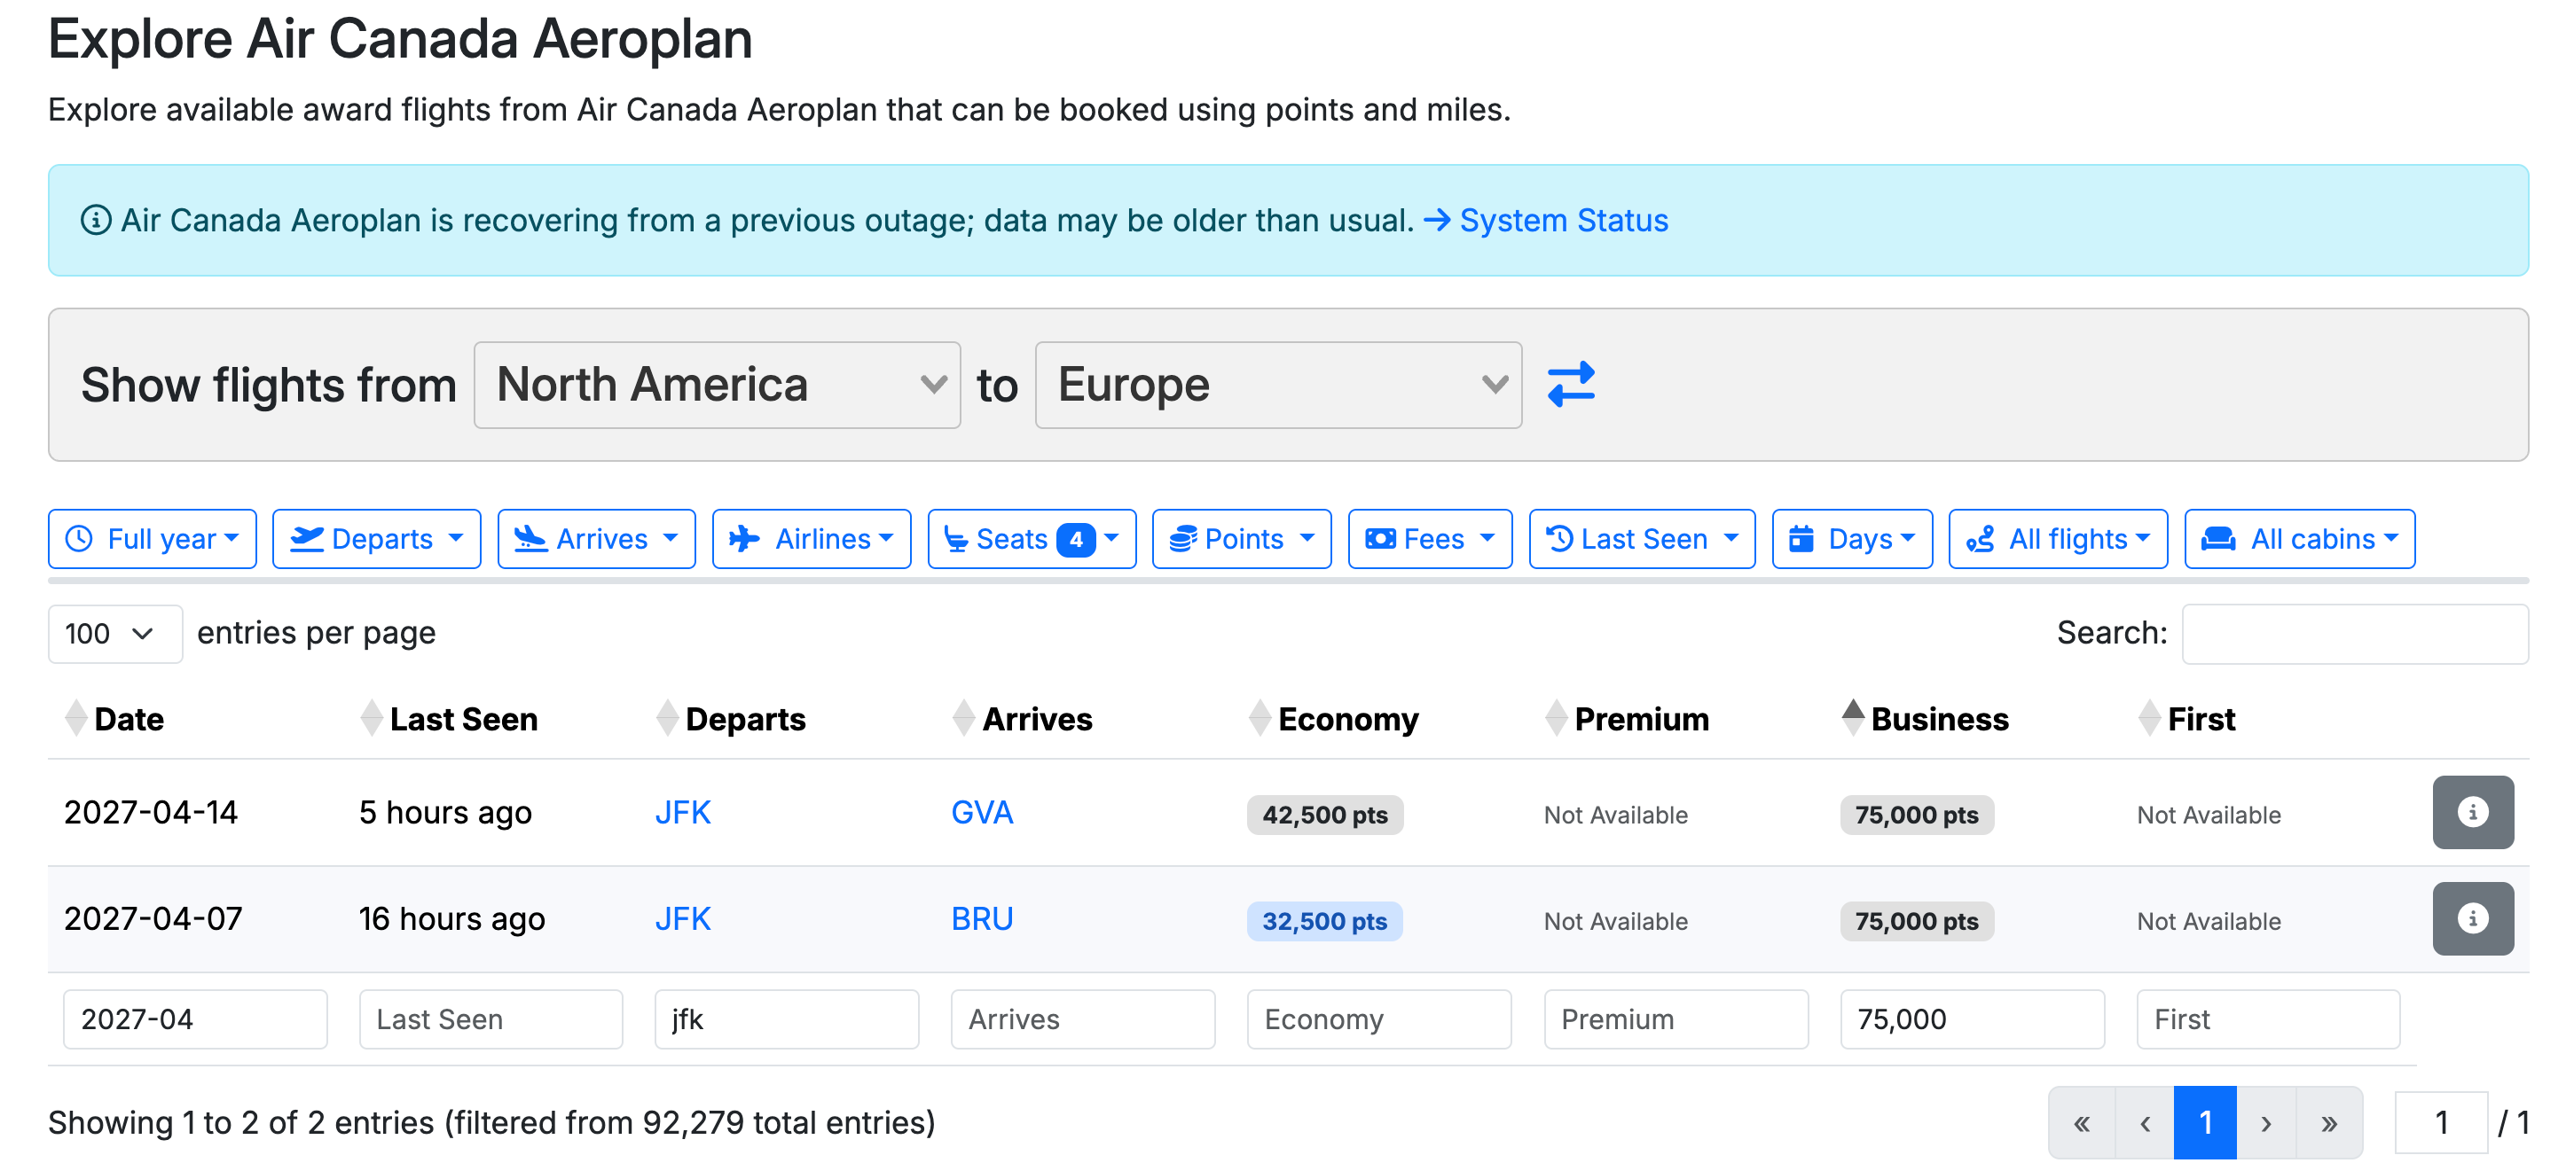This screenshot has height=1163, width=2574.
Task: Expand the Points filter
Action: [x=1241, y=539]
